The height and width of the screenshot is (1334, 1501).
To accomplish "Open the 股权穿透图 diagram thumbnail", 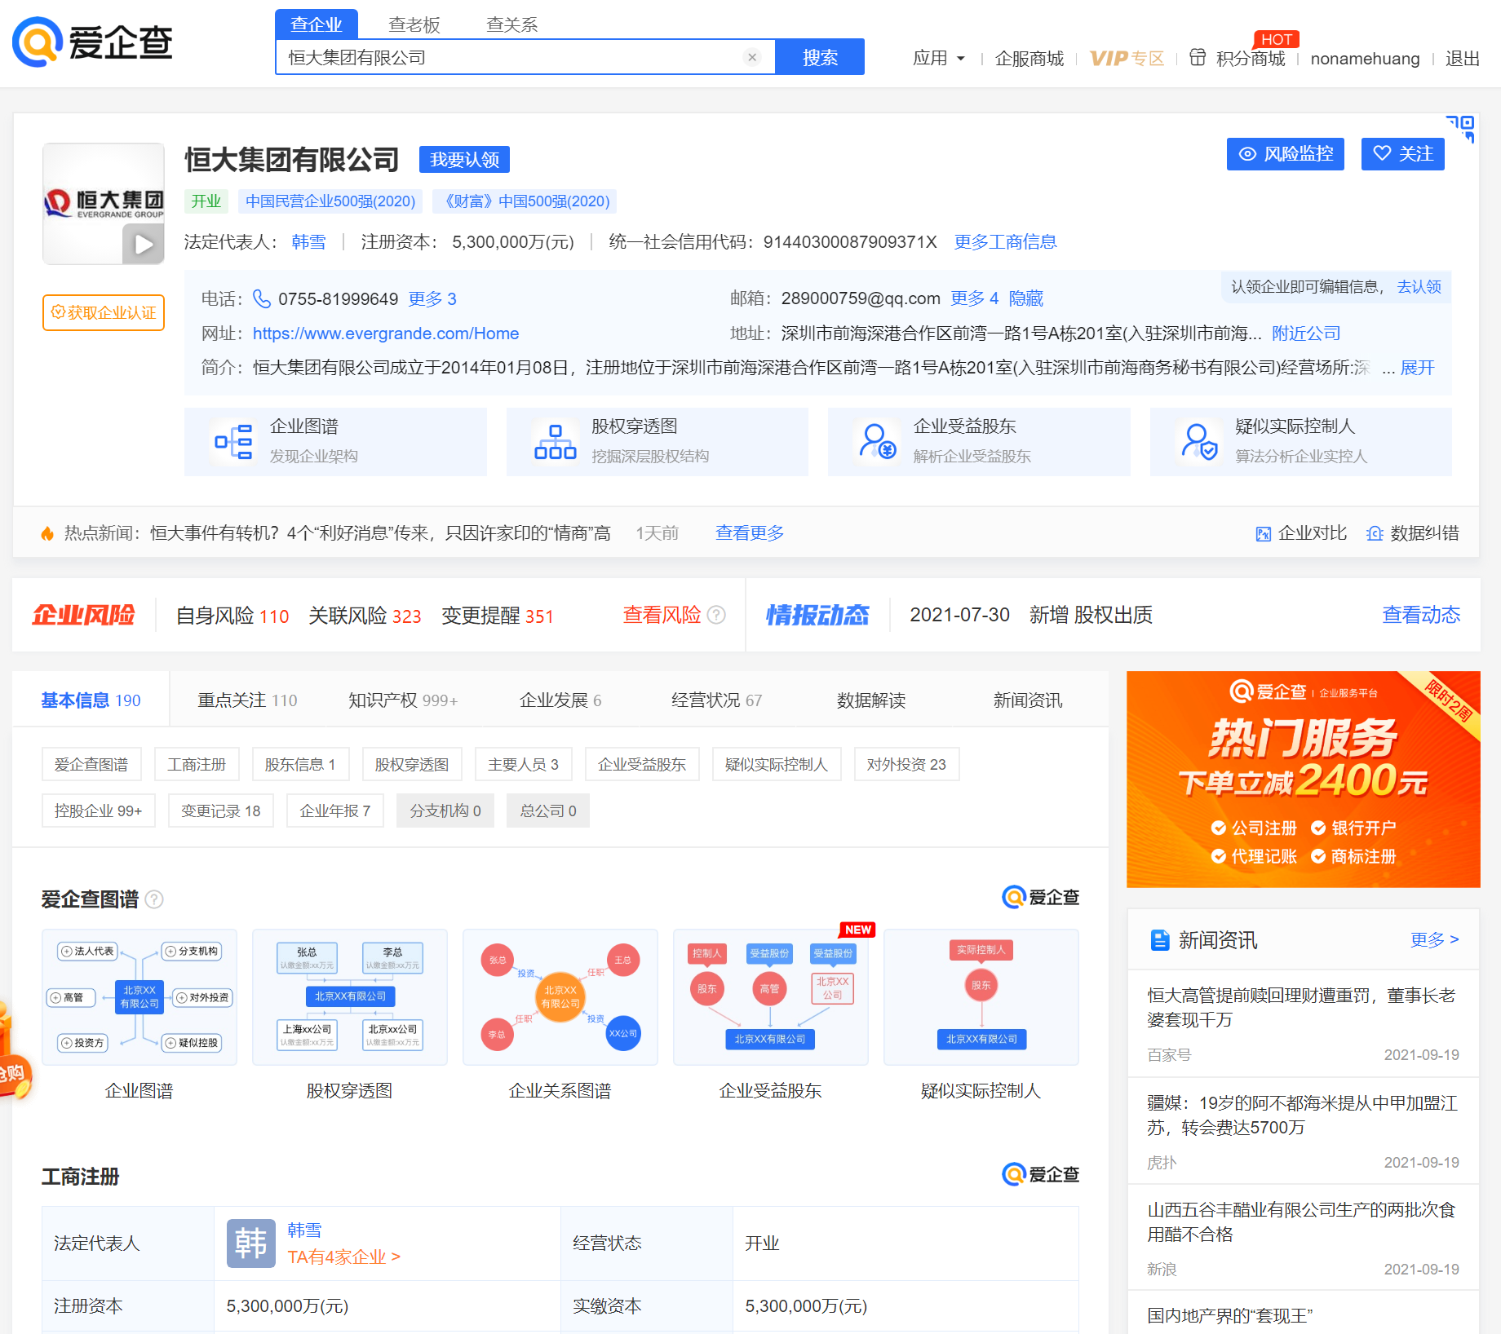I will (x=350, y=997).
